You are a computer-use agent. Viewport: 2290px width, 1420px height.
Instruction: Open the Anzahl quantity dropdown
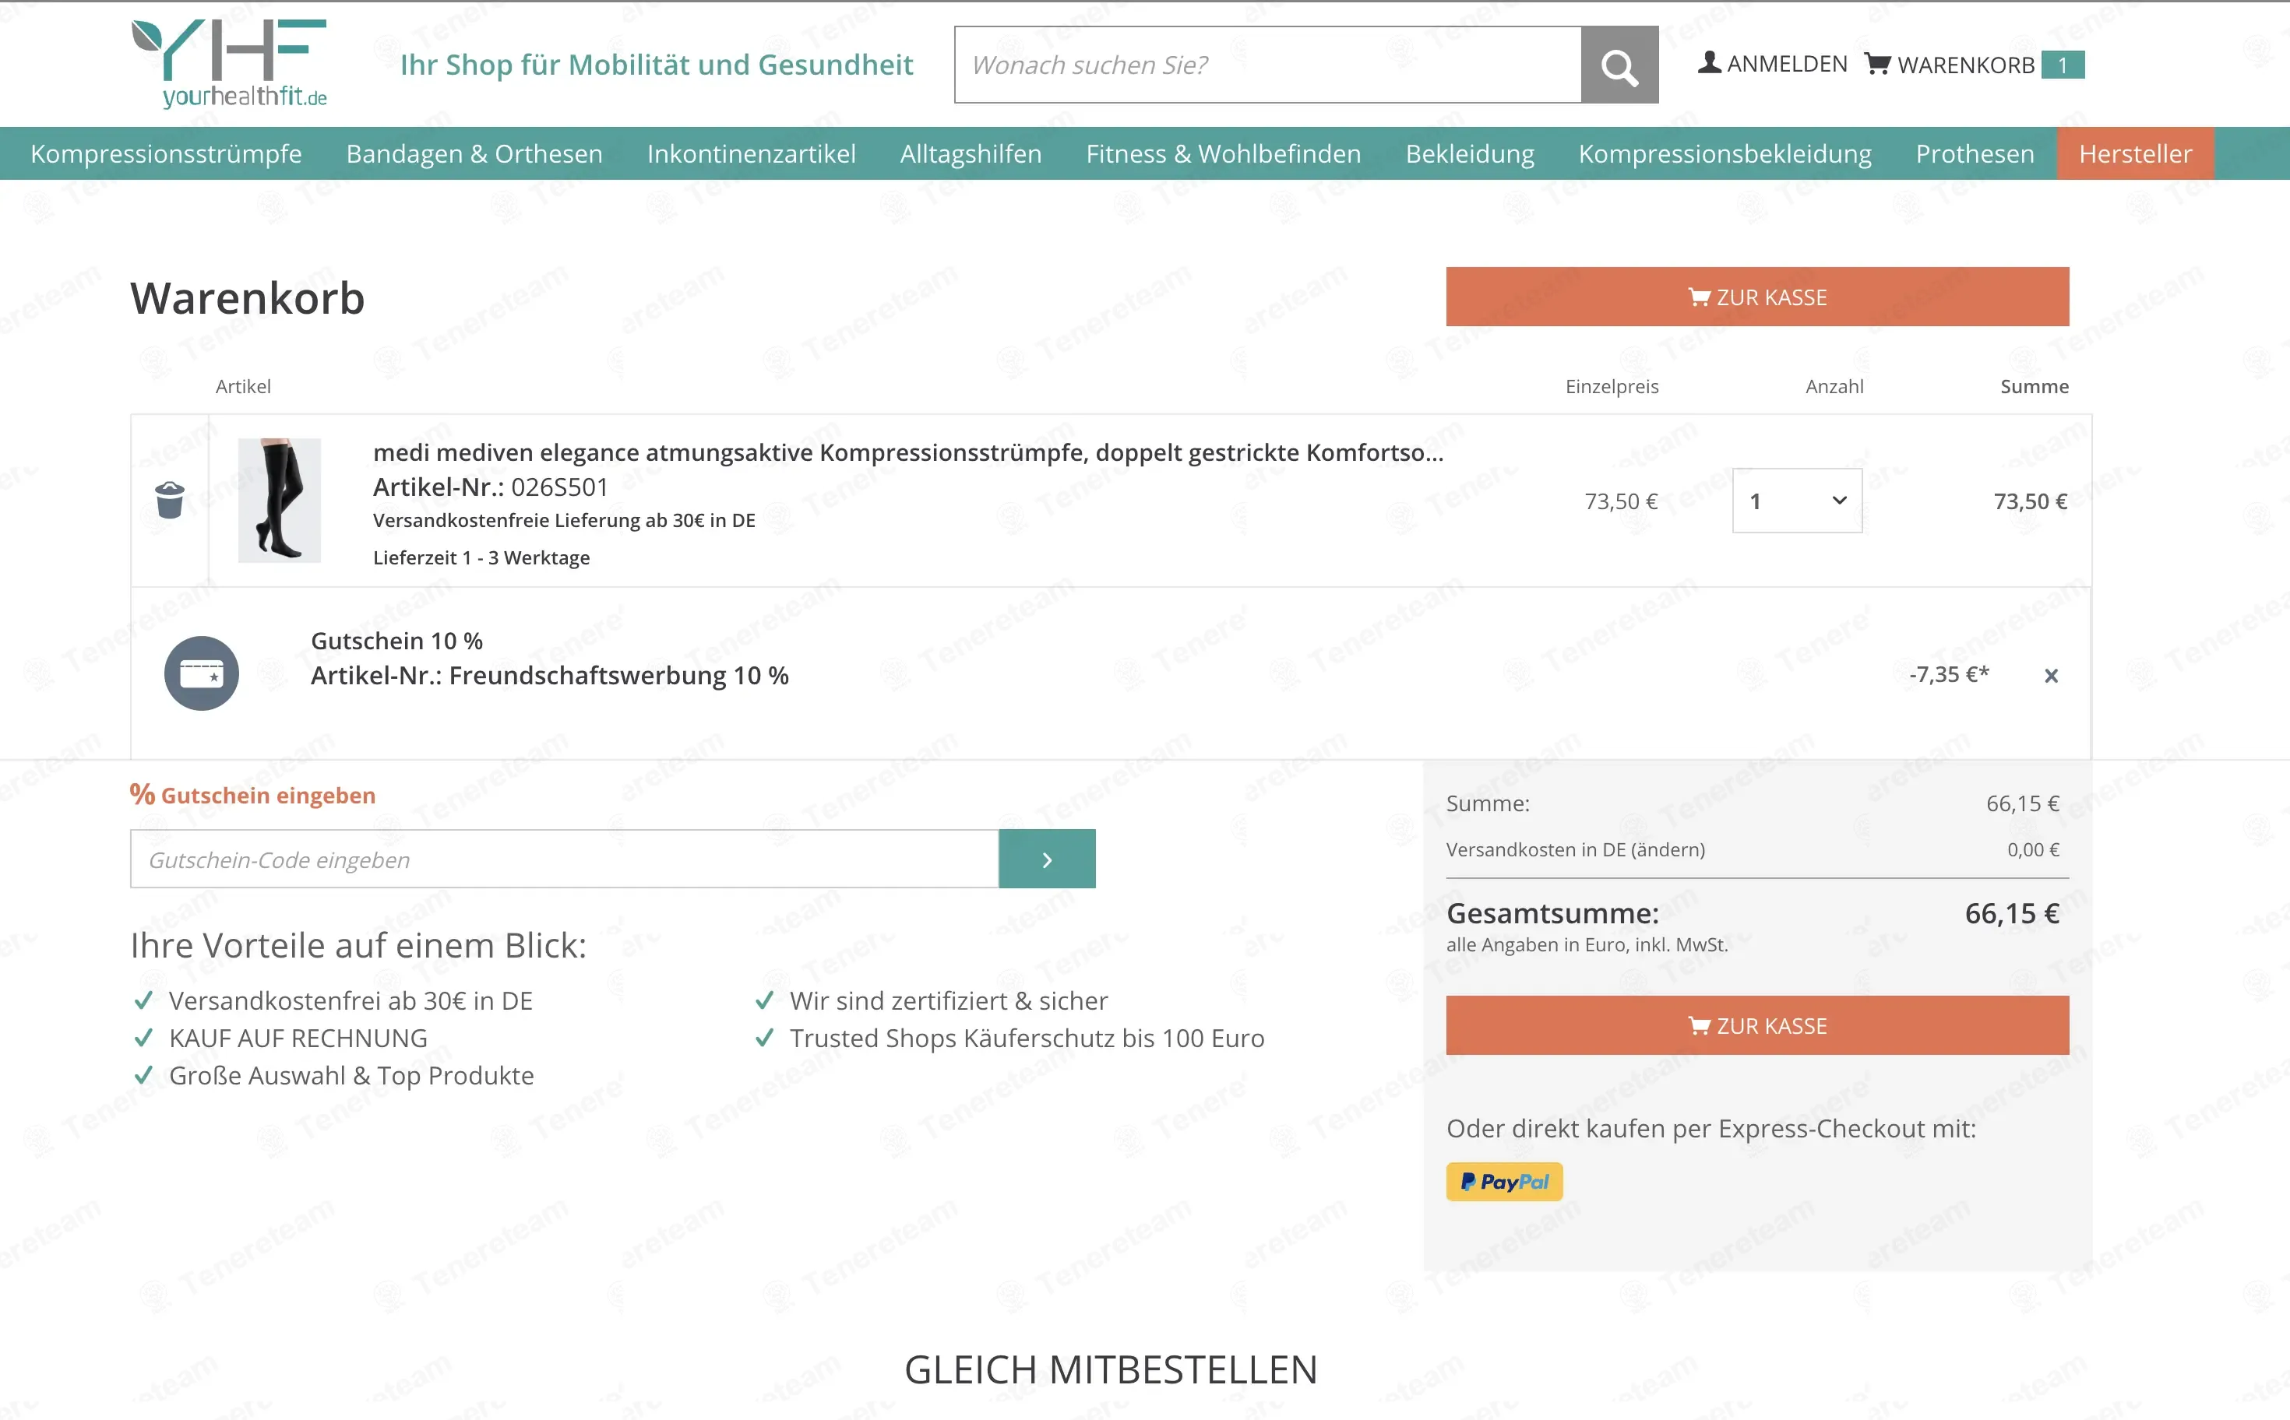tap(1797, 501)
